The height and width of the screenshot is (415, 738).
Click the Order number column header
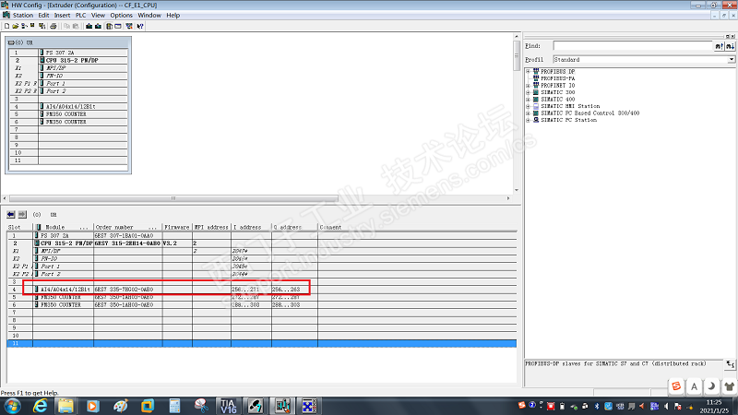pos(127,227)
